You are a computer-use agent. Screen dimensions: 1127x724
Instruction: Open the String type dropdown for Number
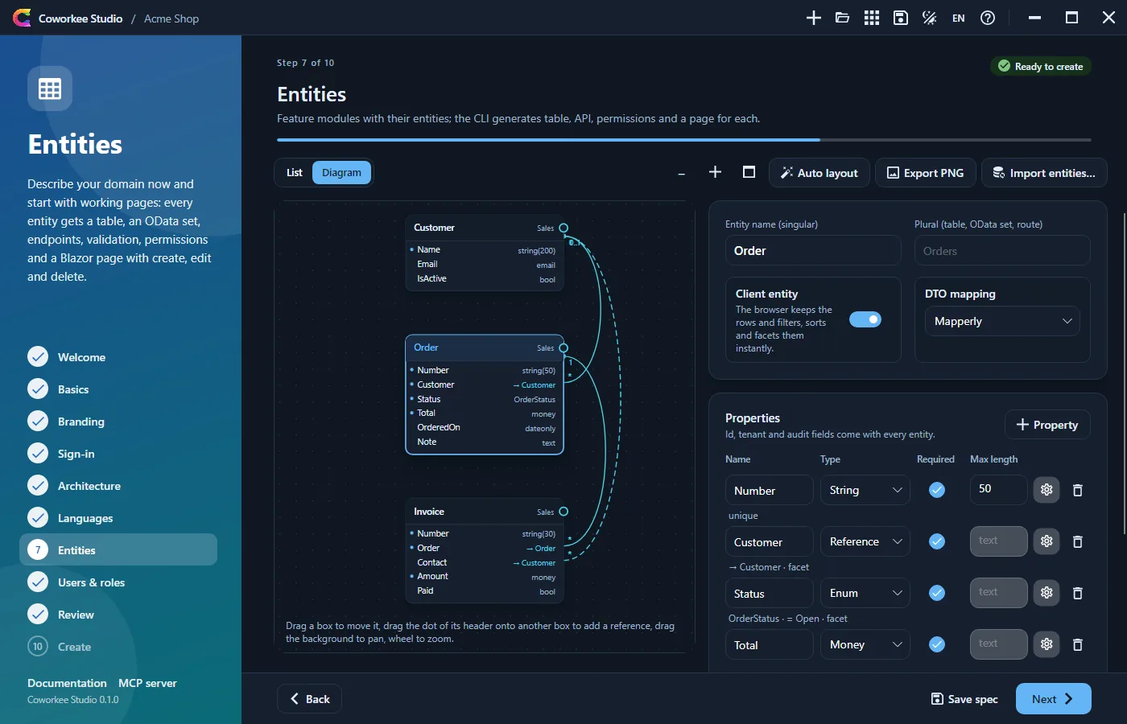pyautogui.click(x=865, y=490)
